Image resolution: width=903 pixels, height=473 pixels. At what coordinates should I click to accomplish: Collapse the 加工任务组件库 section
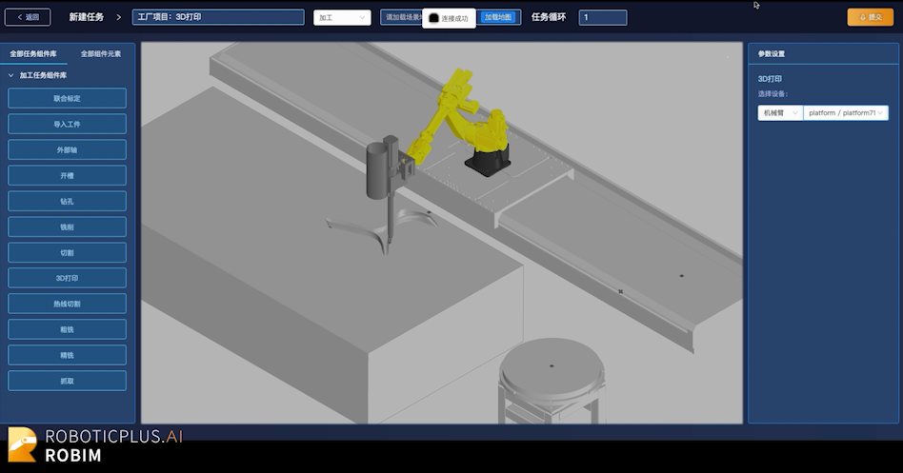(11, 75)
